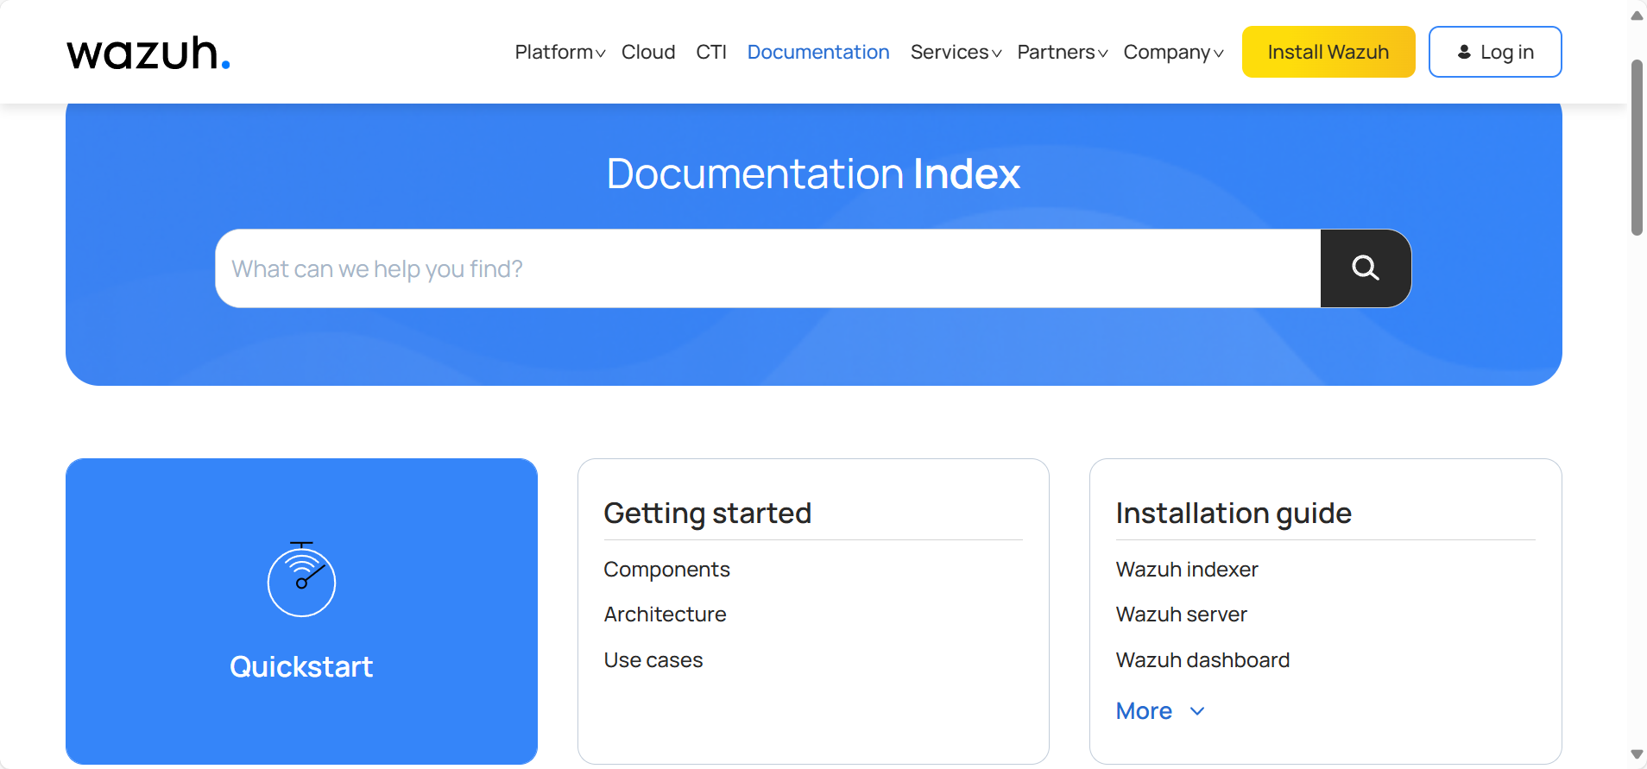Image resolution: width=1647 pixels, height=769 pixels.
Task: Open the Wazuh indexer link
Action: 1187,570
